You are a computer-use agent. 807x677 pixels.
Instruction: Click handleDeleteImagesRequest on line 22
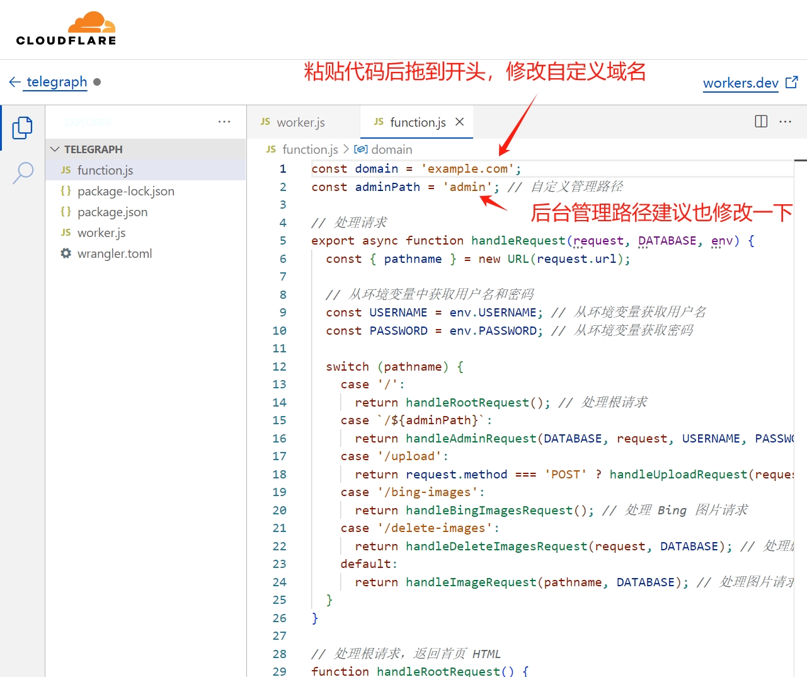pyautogui.click(x=496, y=547)
